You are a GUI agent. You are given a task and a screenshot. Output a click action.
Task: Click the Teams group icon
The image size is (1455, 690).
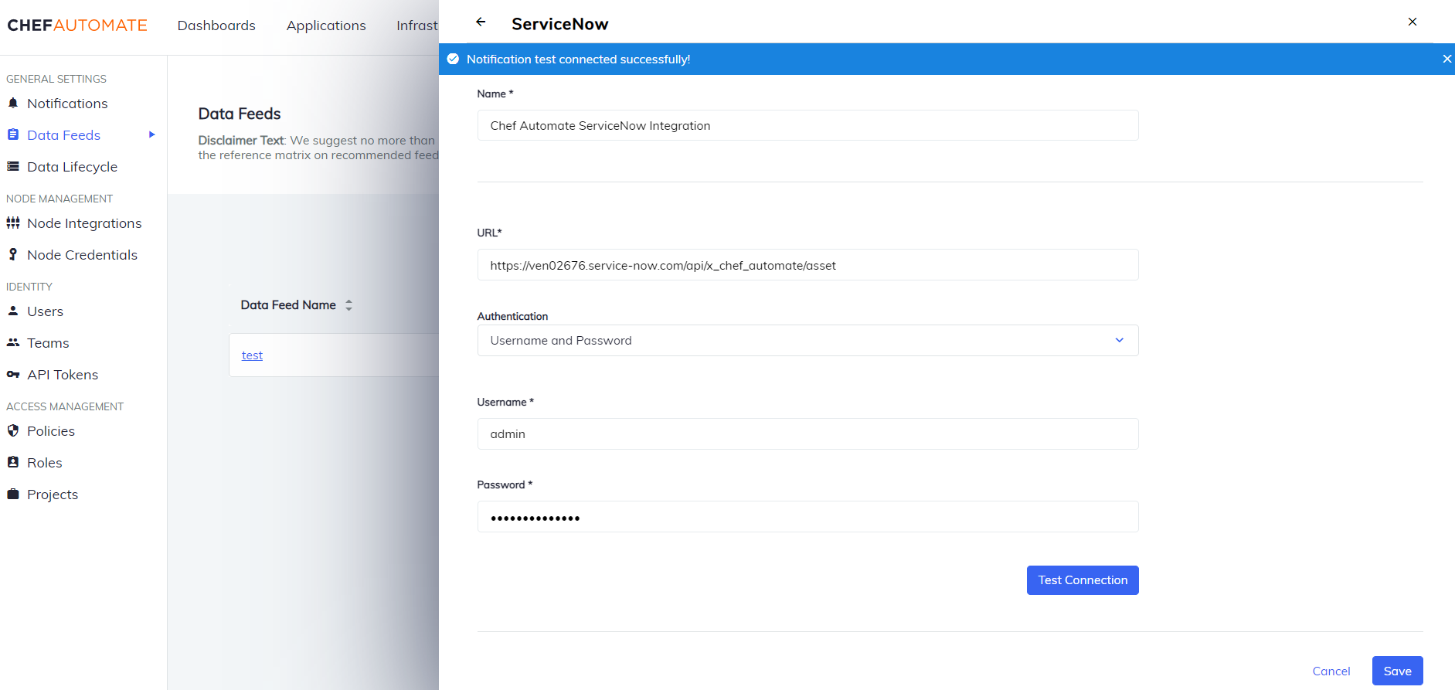13,342
